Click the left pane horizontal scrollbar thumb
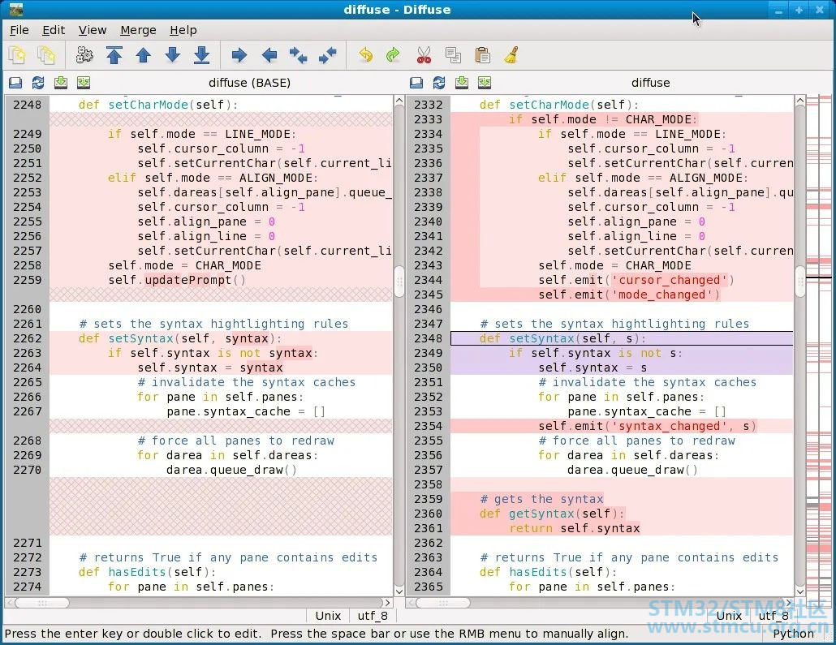 (43, 603)
